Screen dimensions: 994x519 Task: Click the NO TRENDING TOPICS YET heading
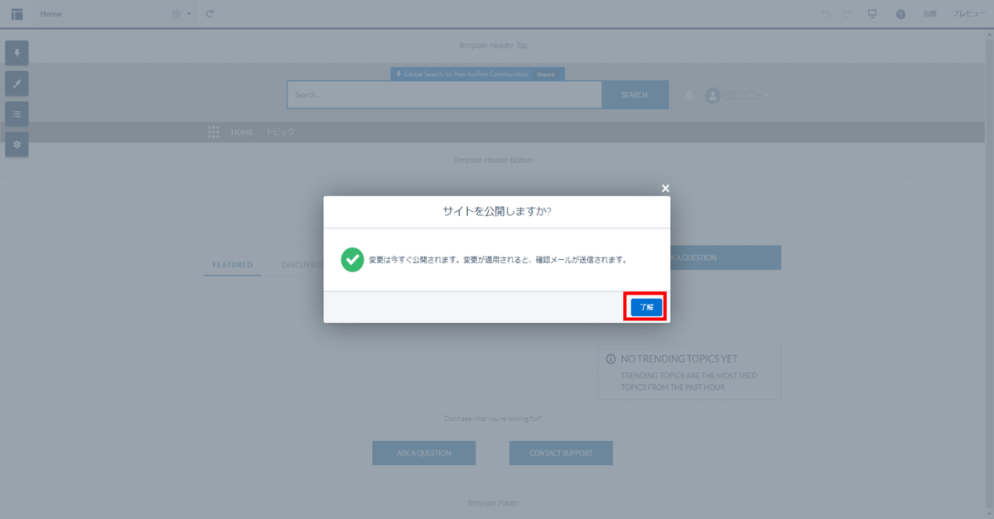tap(679, 359)
